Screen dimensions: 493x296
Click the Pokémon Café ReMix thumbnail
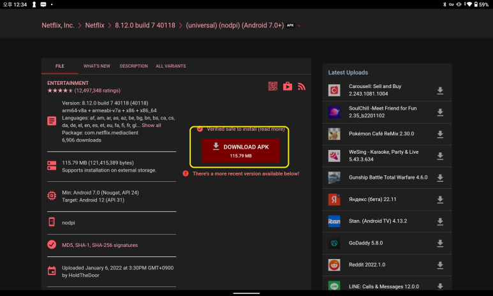[334, 134]
